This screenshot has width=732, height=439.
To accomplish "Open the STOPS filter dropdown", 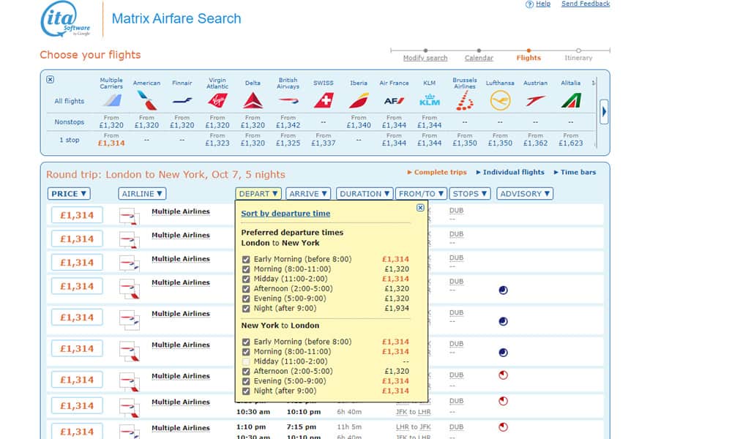I will (470, 194).
